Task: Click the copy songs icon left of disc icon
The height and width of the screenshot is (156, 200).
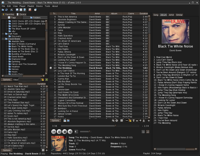Action: 113,121
